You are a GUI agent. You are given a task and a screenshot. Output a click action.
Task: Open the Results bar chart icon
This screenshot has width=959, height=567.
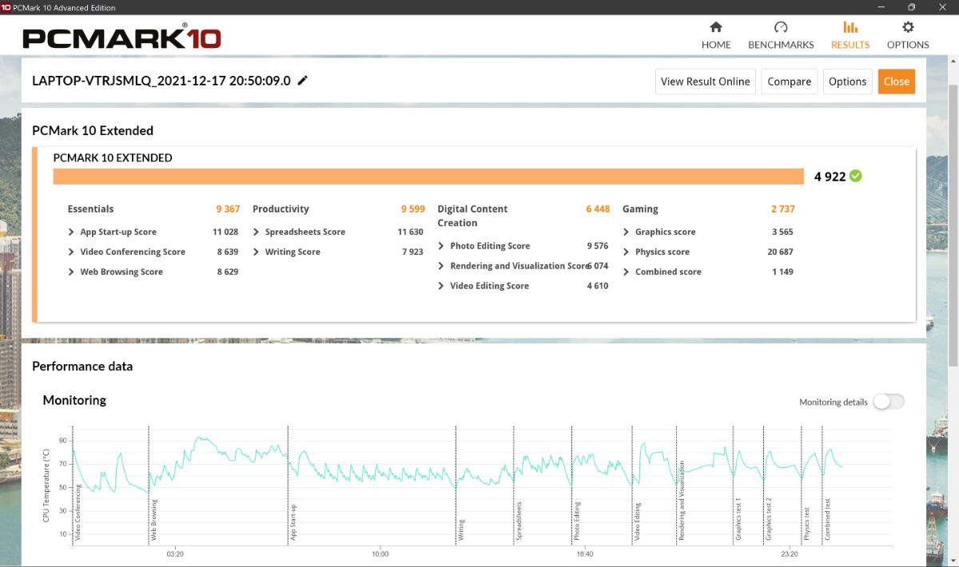(850, 28)
